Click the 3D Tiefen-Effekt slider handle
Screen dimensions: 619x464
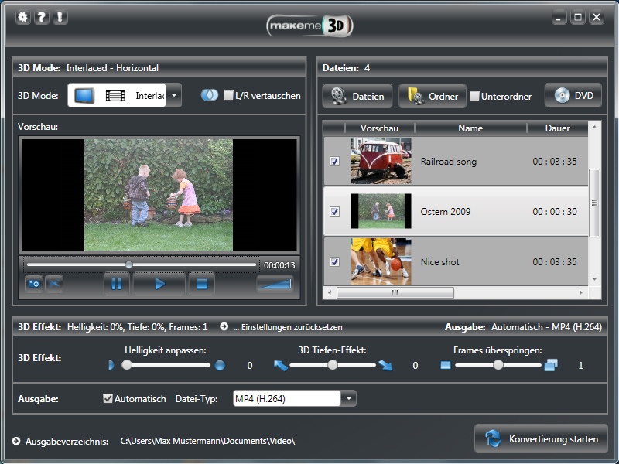[x=332, y=365]
